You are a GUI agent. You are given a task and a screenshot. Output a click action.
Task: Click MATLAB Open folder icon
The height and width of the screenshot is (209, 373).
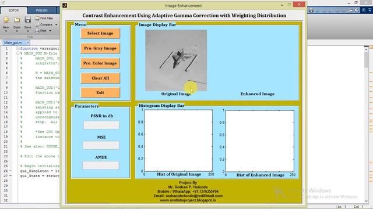point(17,20)
